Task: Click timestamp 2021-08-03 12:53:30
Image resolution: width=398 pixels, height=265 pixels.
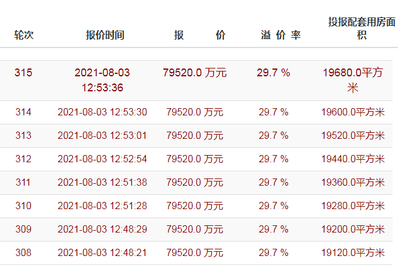Action: [x=102, y=112]
